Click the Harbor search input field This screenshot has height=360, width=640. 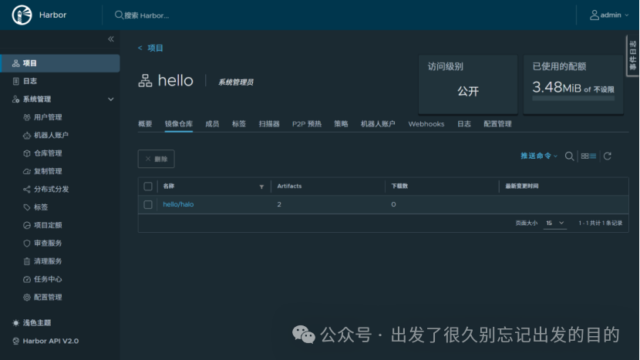pos(147,15)
